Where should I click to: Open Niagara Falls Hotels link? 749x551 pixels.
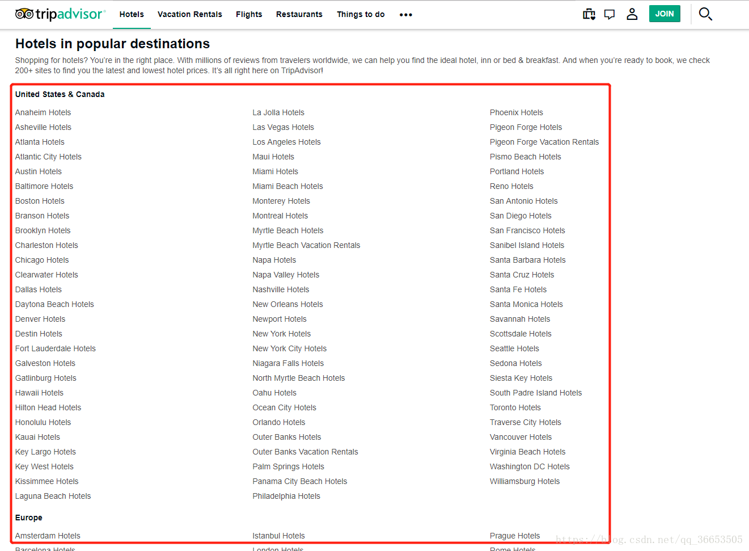(288, 363)
